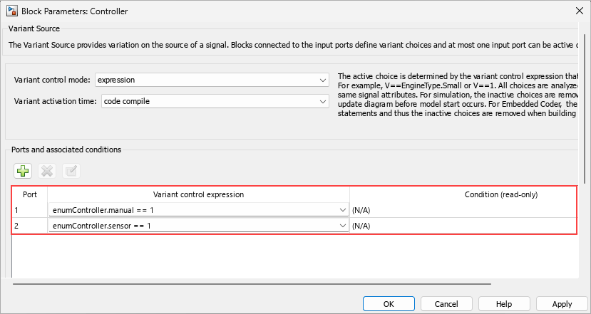Click the edit variant icon
591x314 pixels.
71,171
